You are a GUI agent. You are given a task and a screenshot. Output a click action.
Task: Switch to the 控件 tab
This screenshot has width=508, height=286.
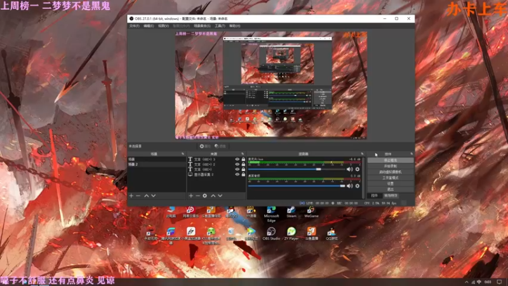click(374, 196)
